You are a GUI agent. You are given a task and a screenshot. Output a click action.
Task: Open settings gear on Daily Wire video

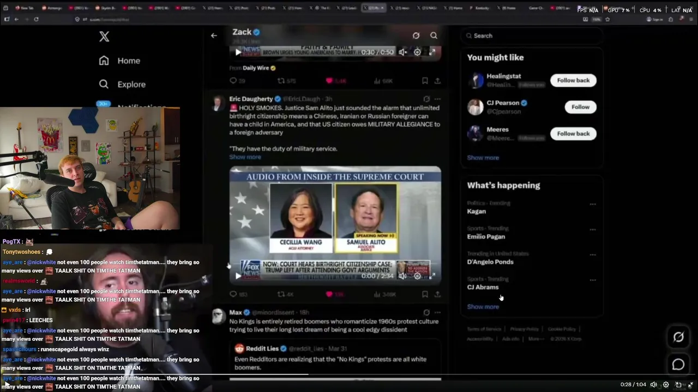pos(417,52)
